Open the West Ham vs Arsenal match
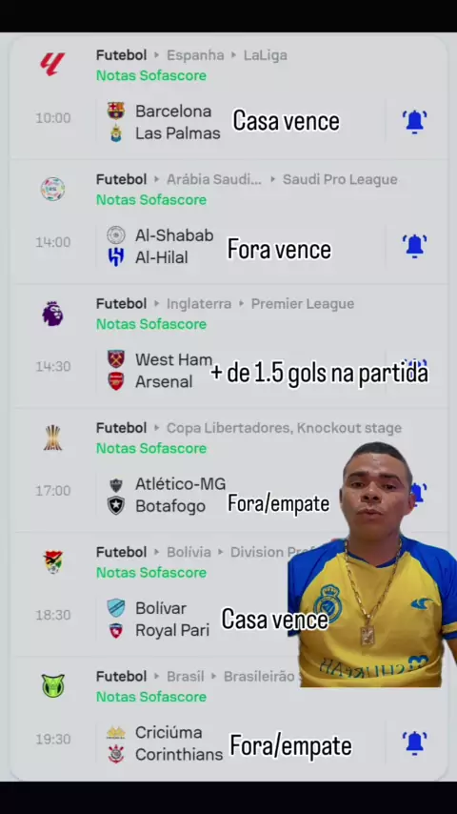 [x=228, y=371]
